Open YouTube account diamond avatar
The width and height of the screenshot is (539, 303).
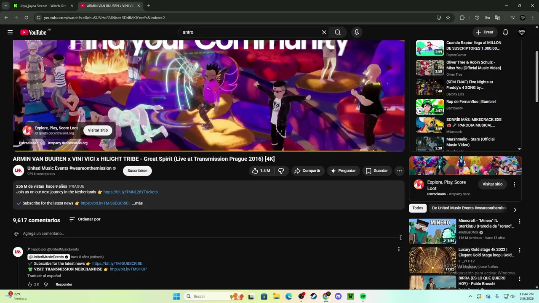(522, 32)
